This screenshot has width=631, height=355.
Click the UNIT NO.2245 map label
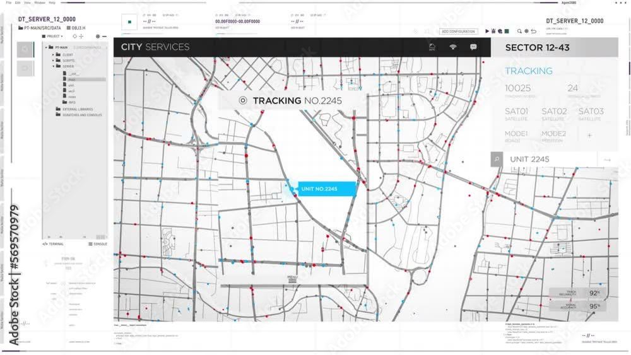[327, 189]
